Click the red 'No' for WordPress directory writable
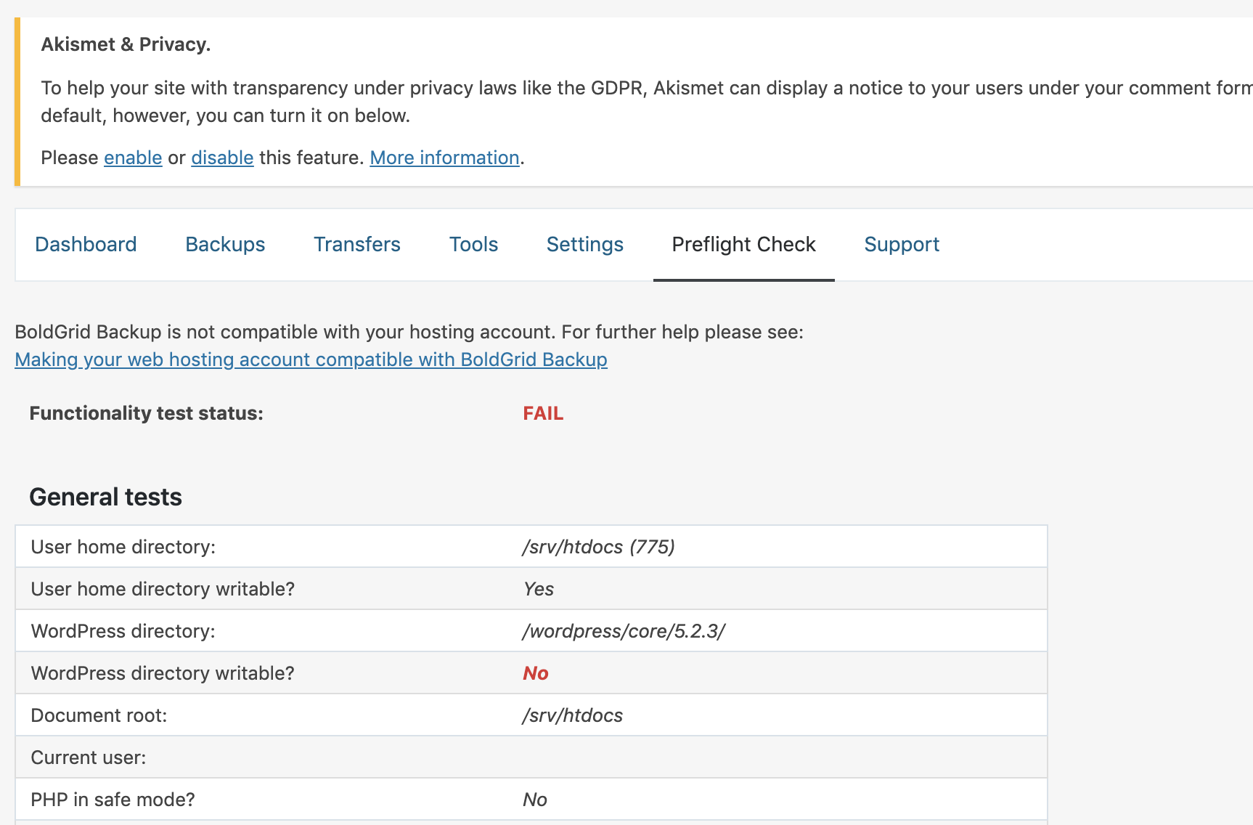This screenshot has height=825, width=1253. pyautogui.click(x=536, y=673)
